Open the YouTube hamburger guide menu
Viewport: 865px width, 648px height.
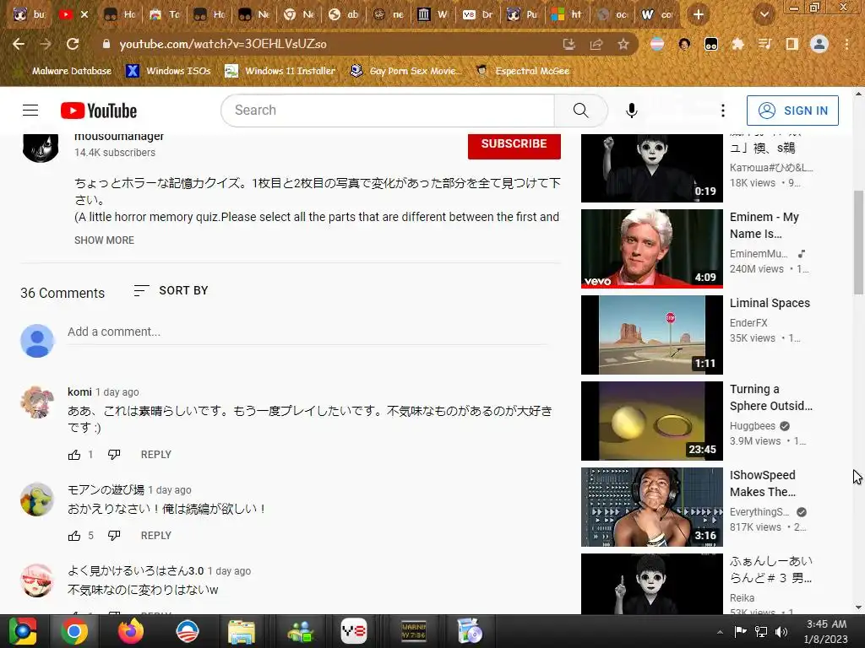[x=30, y=111]
